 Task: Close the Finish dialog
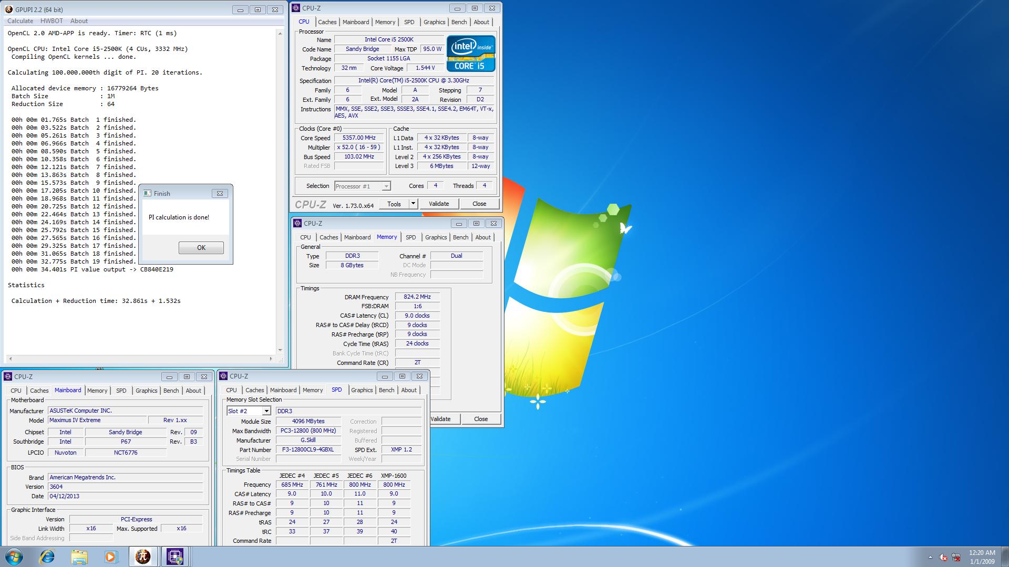coord(220,193)
